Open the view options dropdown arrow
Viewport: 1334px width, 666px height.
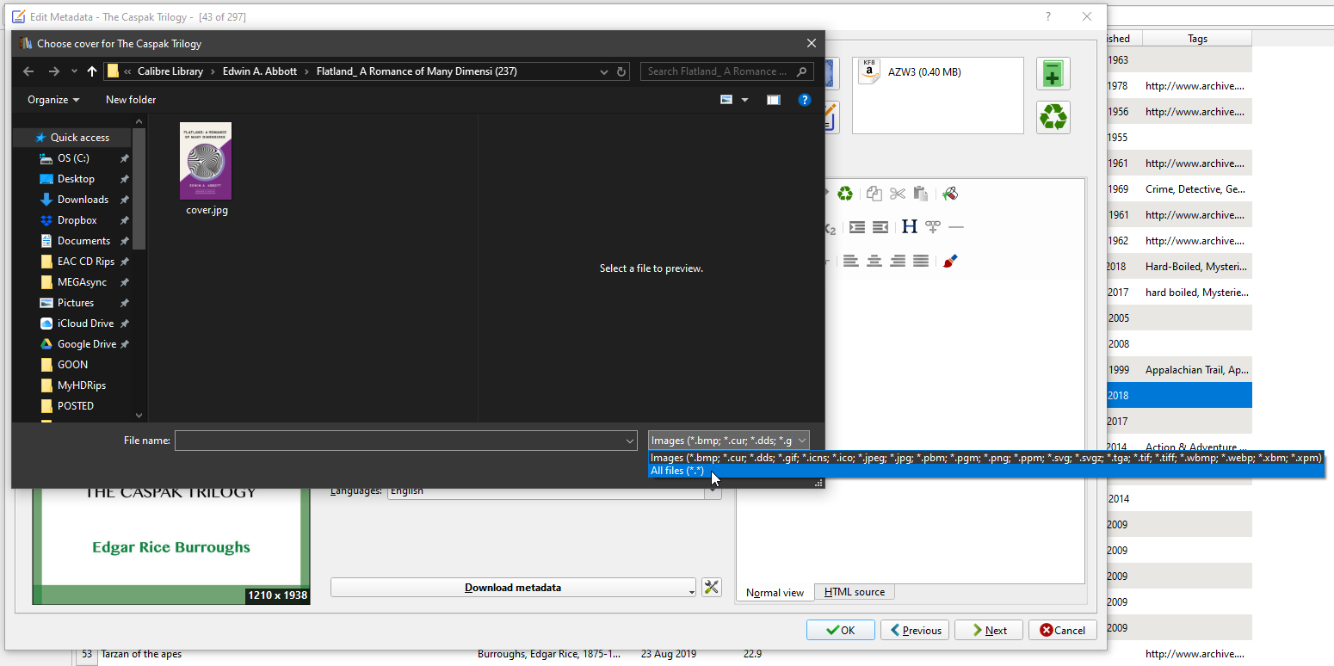pos(745,100)
